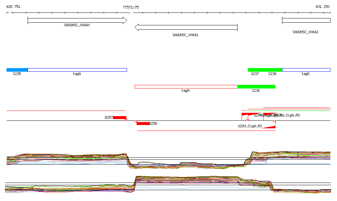Open the tagA transcript segment

pos(77,70)
